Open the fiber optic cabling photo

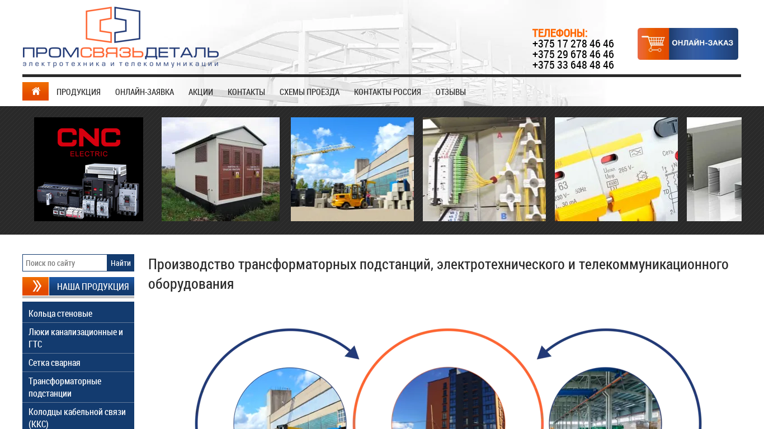click(x=484, y=169)
